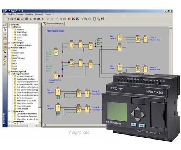Click the Open folder toolbar icon
The height and width of the screenshot is (150, 181).
click(12, 19)
